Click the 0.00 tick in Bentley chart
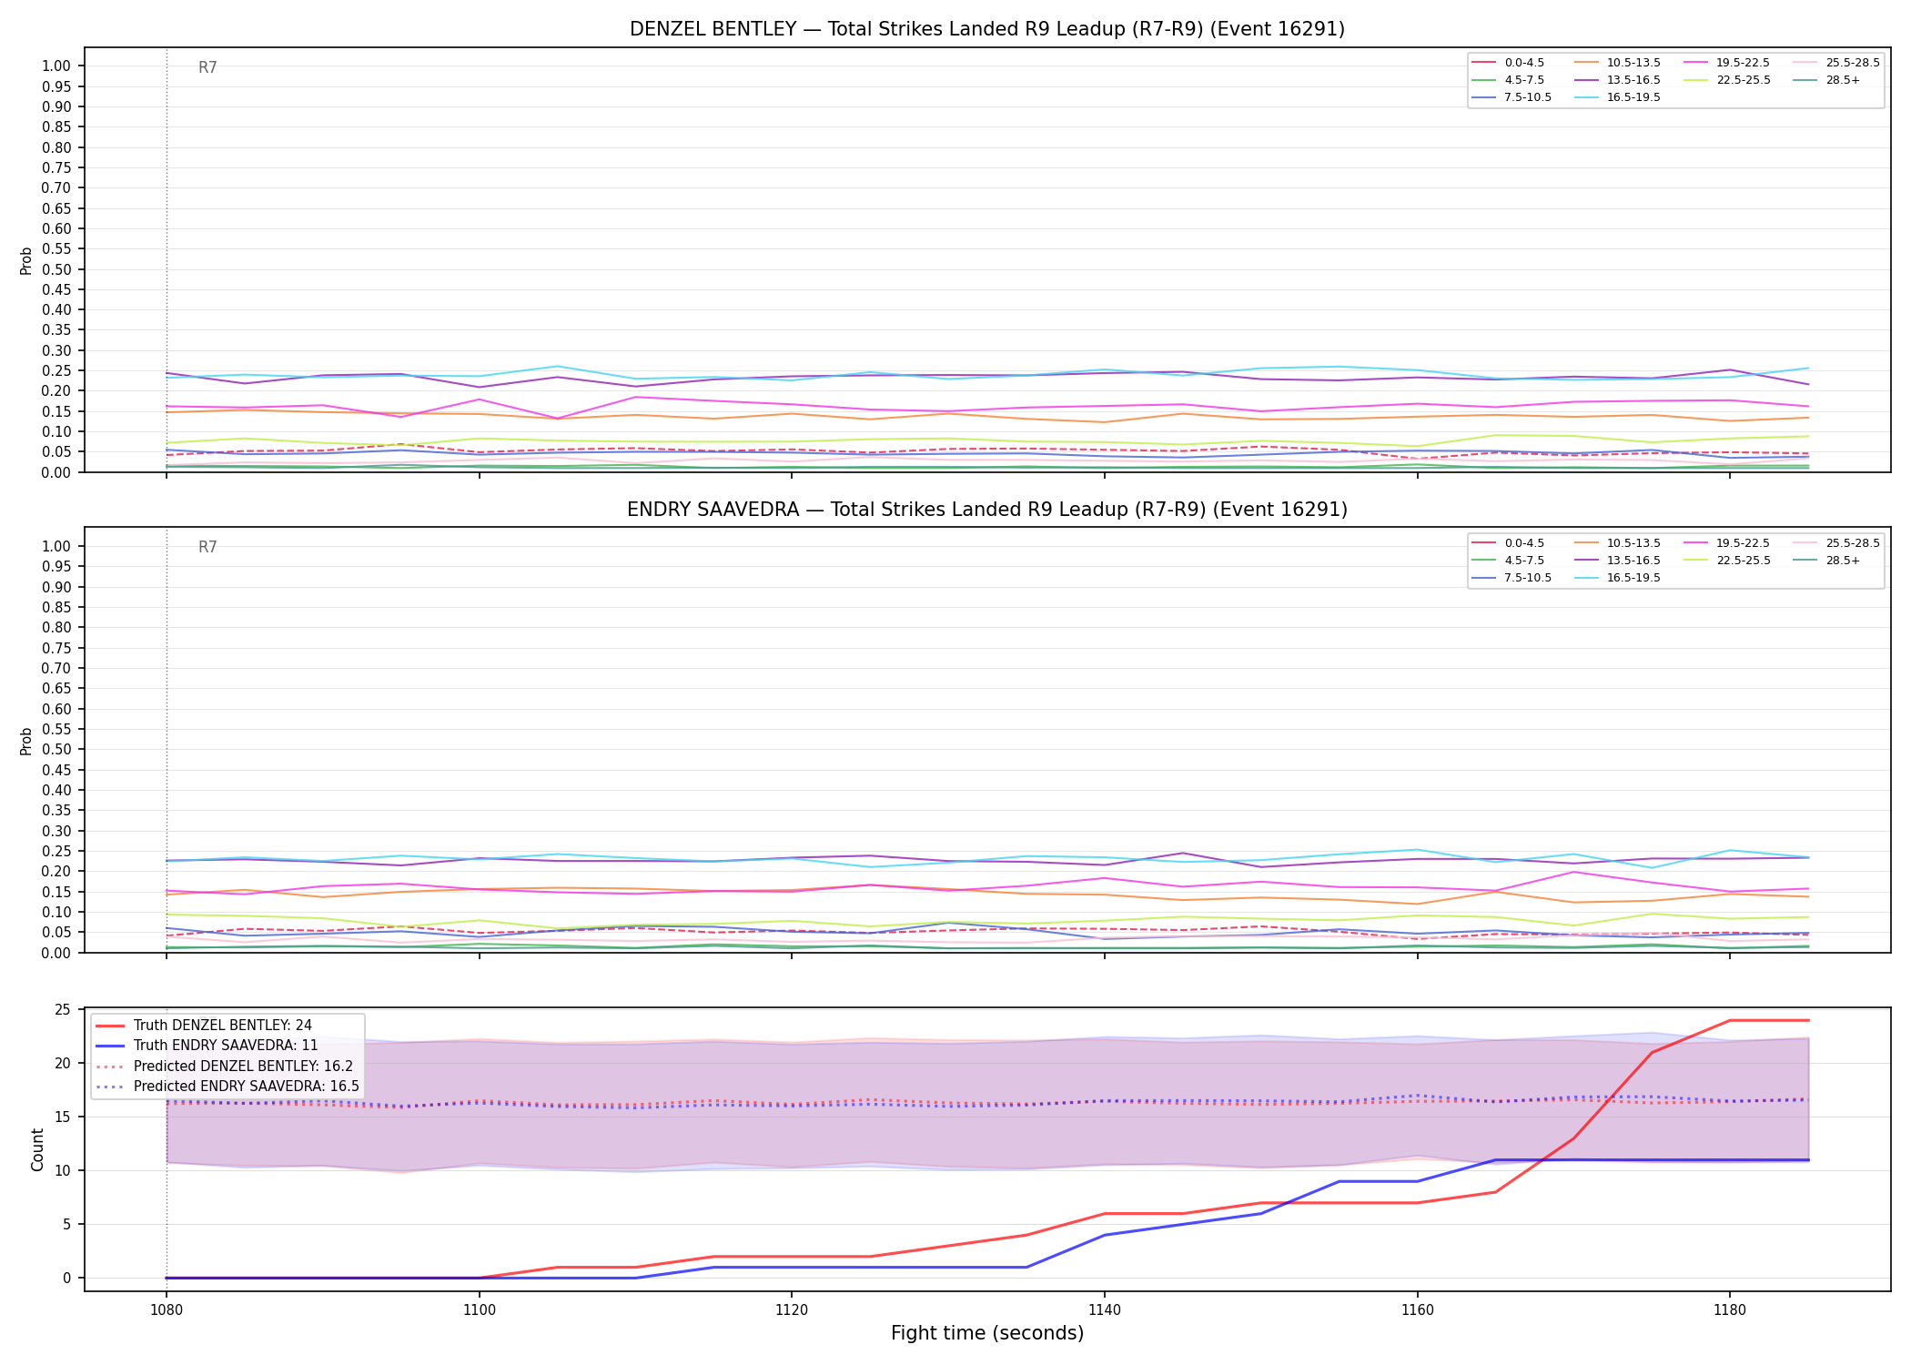Viewport: 1911px width, 1365px height. (56, 472)
